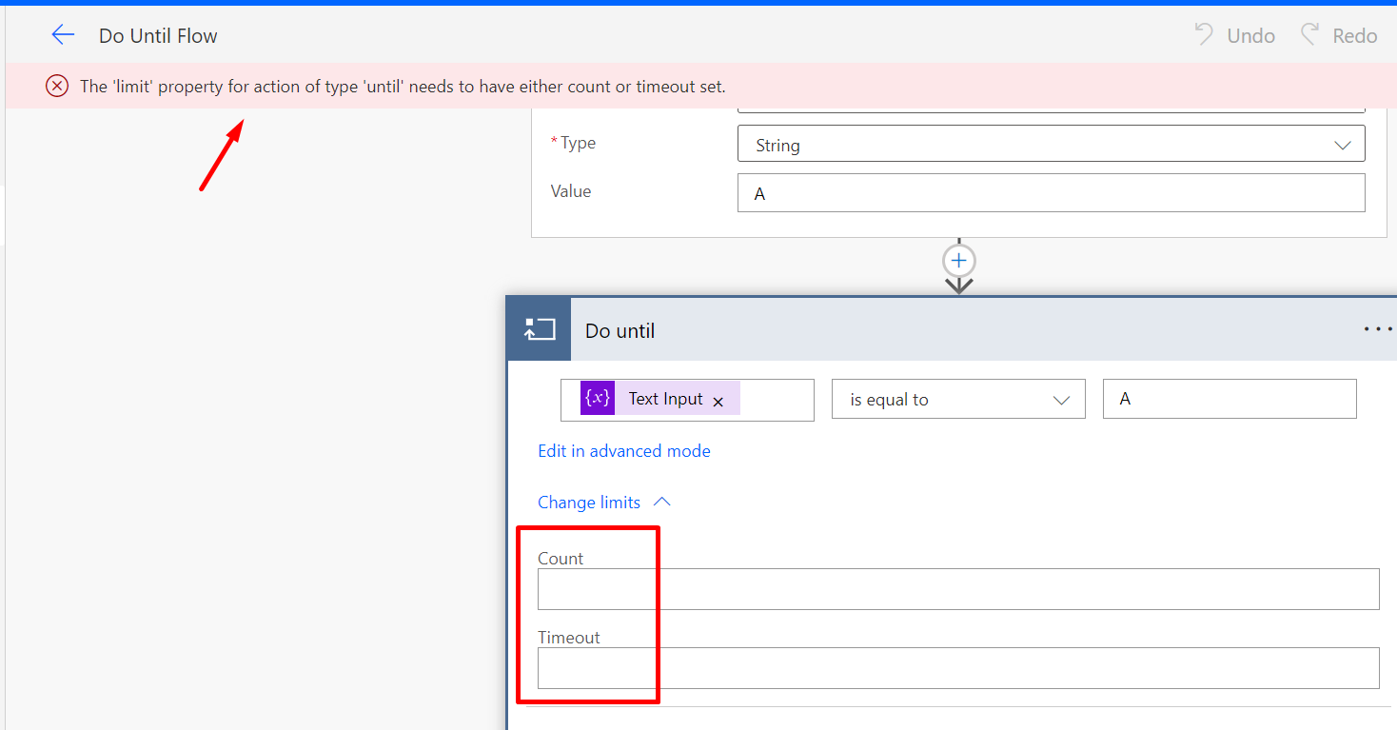Click the Count input field

pos(856,588)
